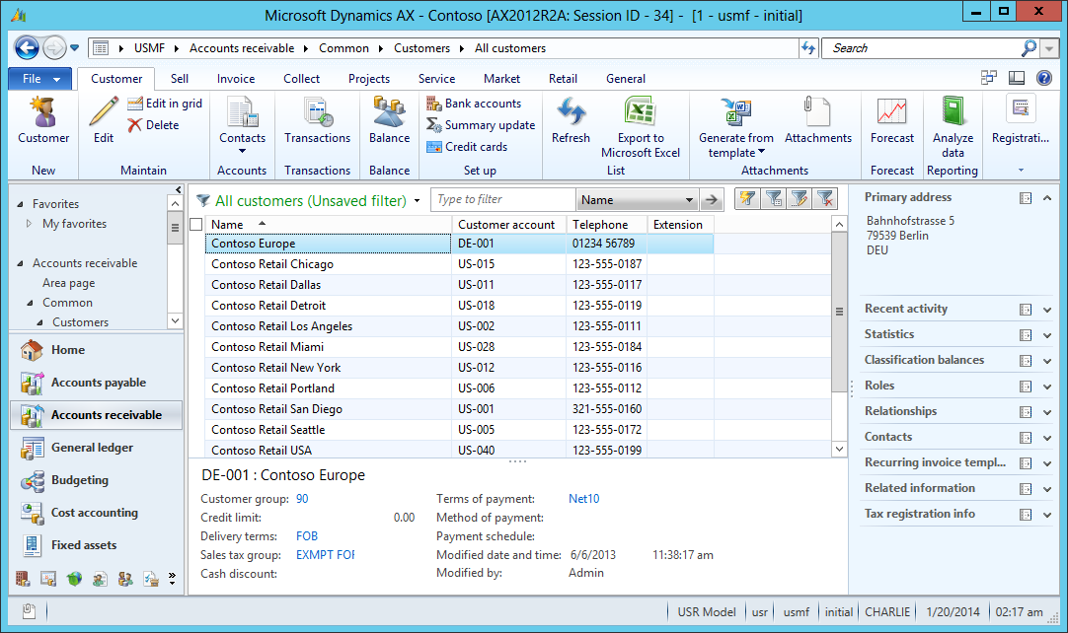Open Bank accounts setup
Viewport: 1068px width, 633px height.
pyautogui.click(x=474, y=104)
